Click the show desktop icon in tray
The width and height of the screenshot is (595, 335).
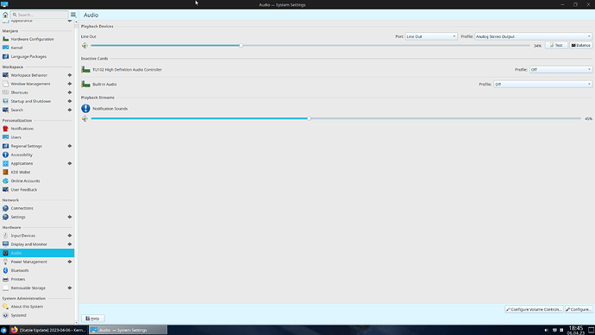coord(591,331)
